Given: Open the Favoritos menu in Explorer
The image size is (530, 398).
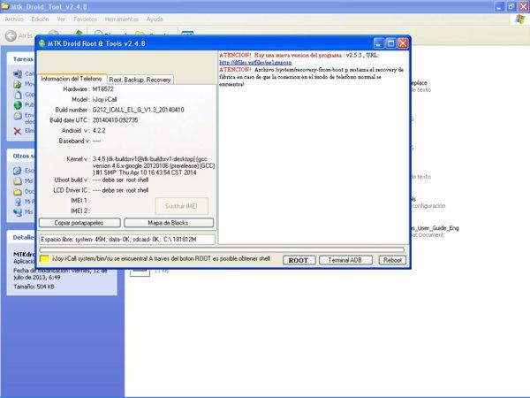Looking at the screenshot, I should point(85,19).
